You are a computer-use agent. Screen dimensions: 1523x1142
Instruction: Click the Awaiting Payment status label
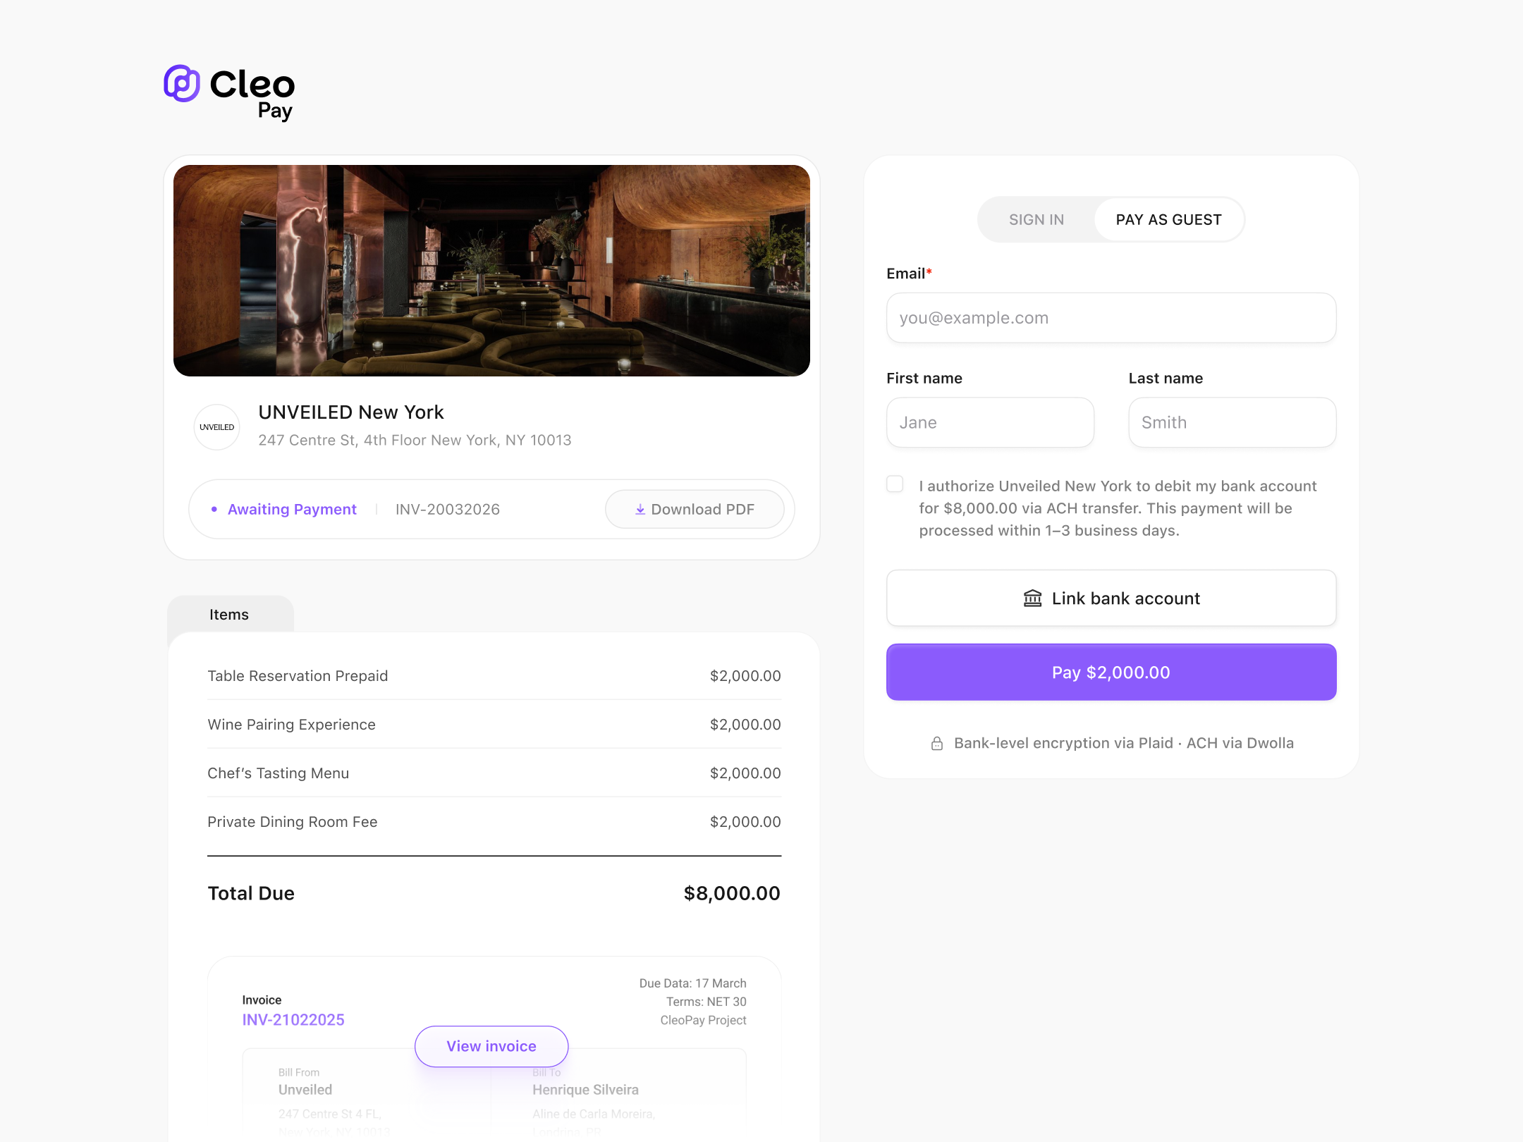[x=292, y=510]
